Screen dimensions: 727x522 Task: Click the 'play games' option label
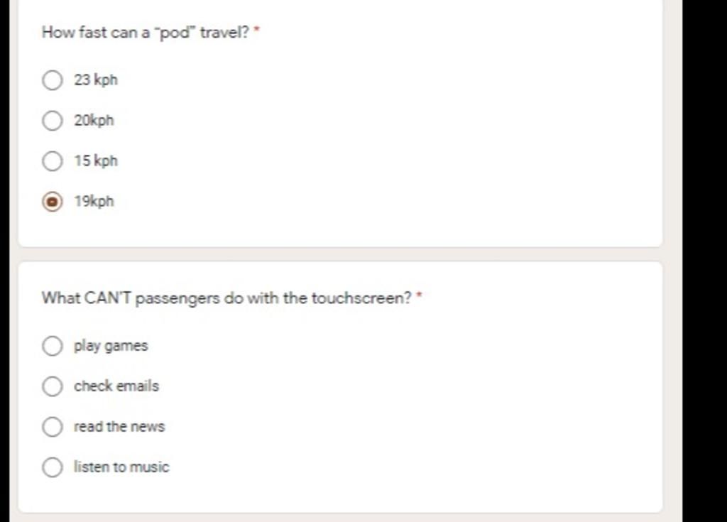pos(111,346)
